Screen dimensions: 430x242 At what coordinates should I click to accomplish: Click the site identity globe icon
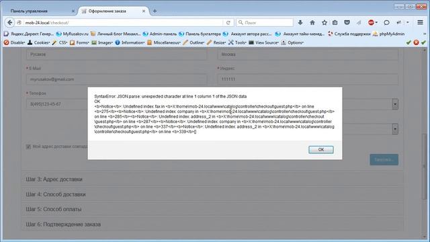coord(19,23)
